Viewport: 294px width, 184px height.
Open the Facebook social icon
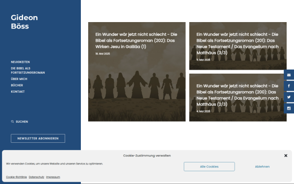289,86
